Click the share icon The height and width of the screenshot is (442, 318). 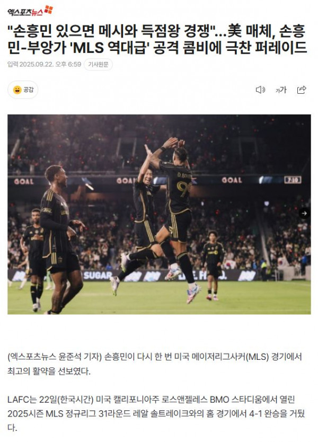point(302,90)
